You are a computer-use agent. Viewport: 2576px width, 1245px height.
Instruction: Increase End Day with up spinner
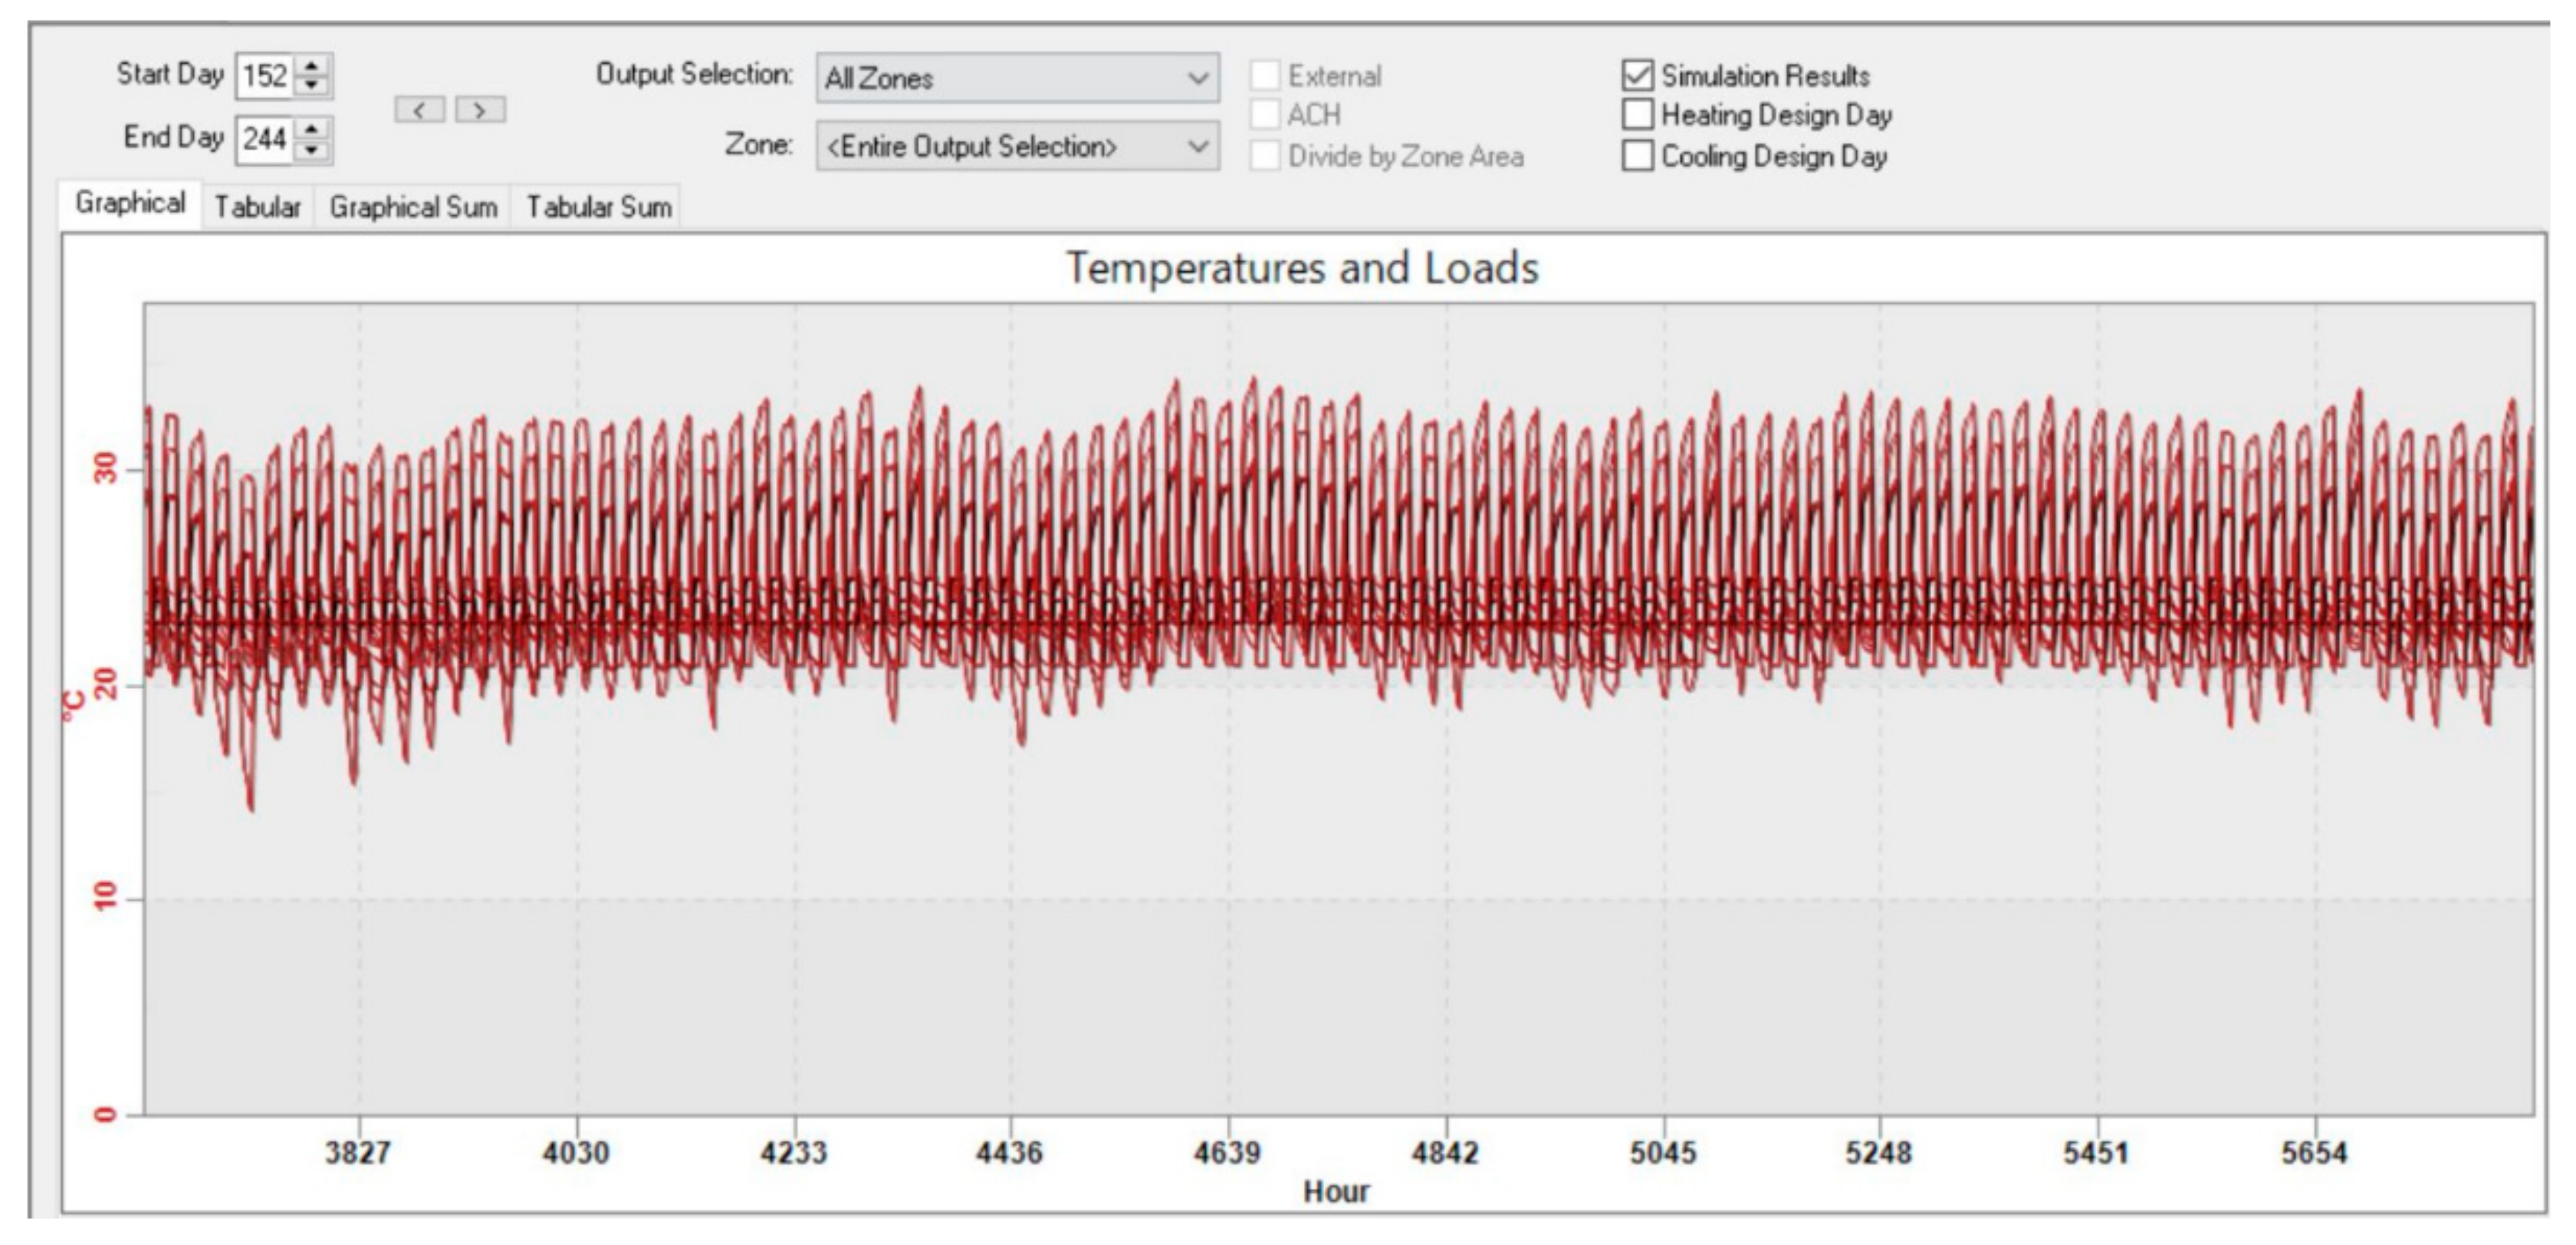click(x=313, y=129)
